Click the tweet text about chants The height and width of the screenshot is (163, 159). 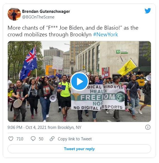point(73,31)
